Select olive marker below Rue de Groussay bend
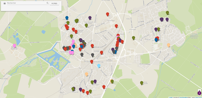 [68, 23]
